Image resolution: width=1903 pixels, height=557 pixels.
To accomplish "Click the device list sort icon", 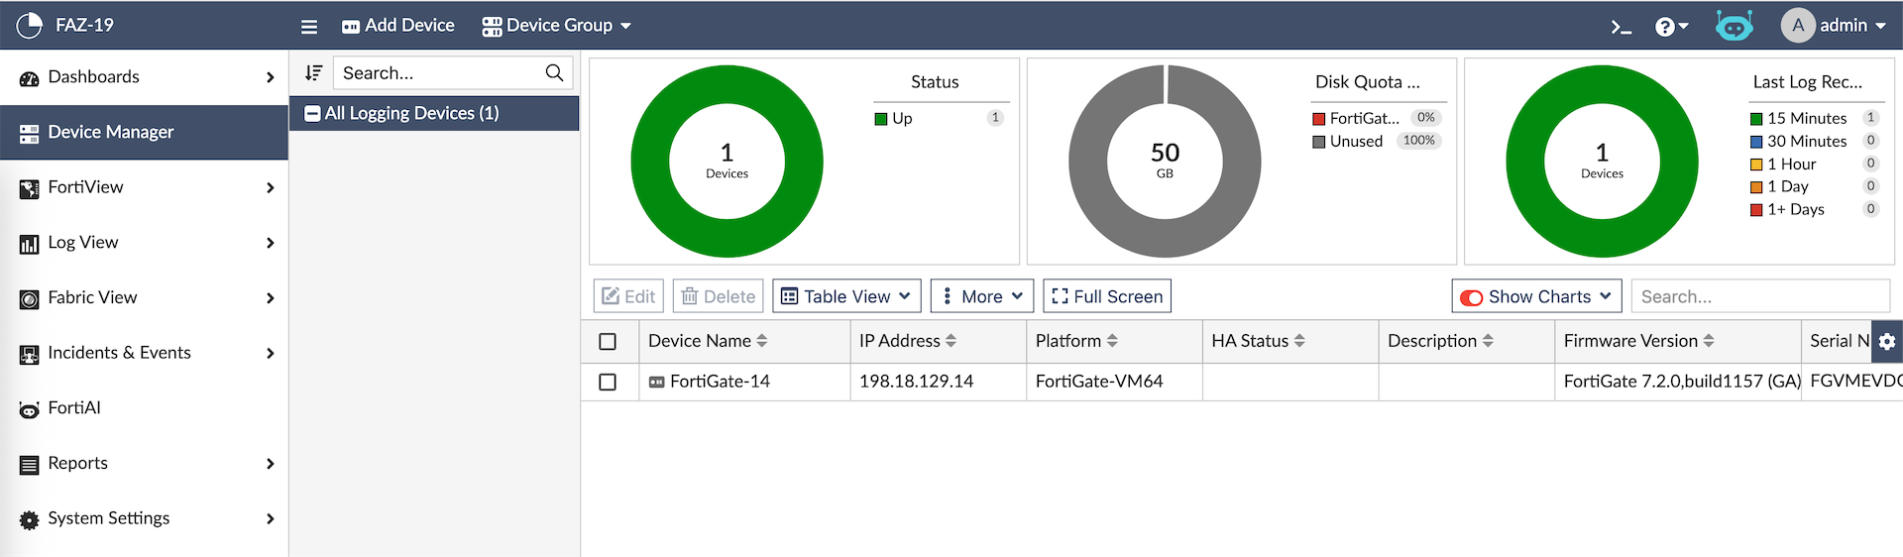I will [x=313, y=73].
